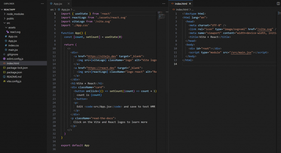The image size is (281, 153).
Task: Click the HTML icon on the index.html tab
Action: click(172, 4)
